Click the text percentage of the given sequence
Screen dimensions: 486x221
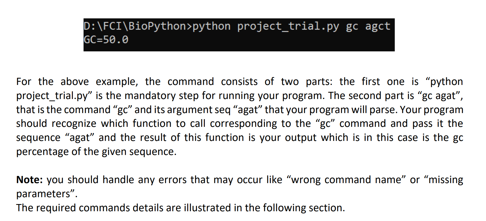coord(96,152)
